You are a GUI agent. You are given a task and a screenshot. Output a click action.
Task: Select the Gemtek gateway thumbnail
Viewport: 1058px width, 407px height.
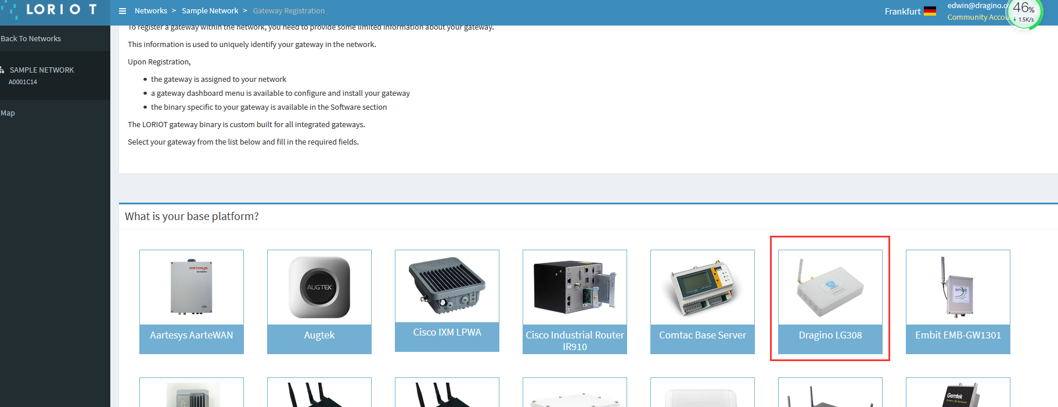(x=958, y=393)
